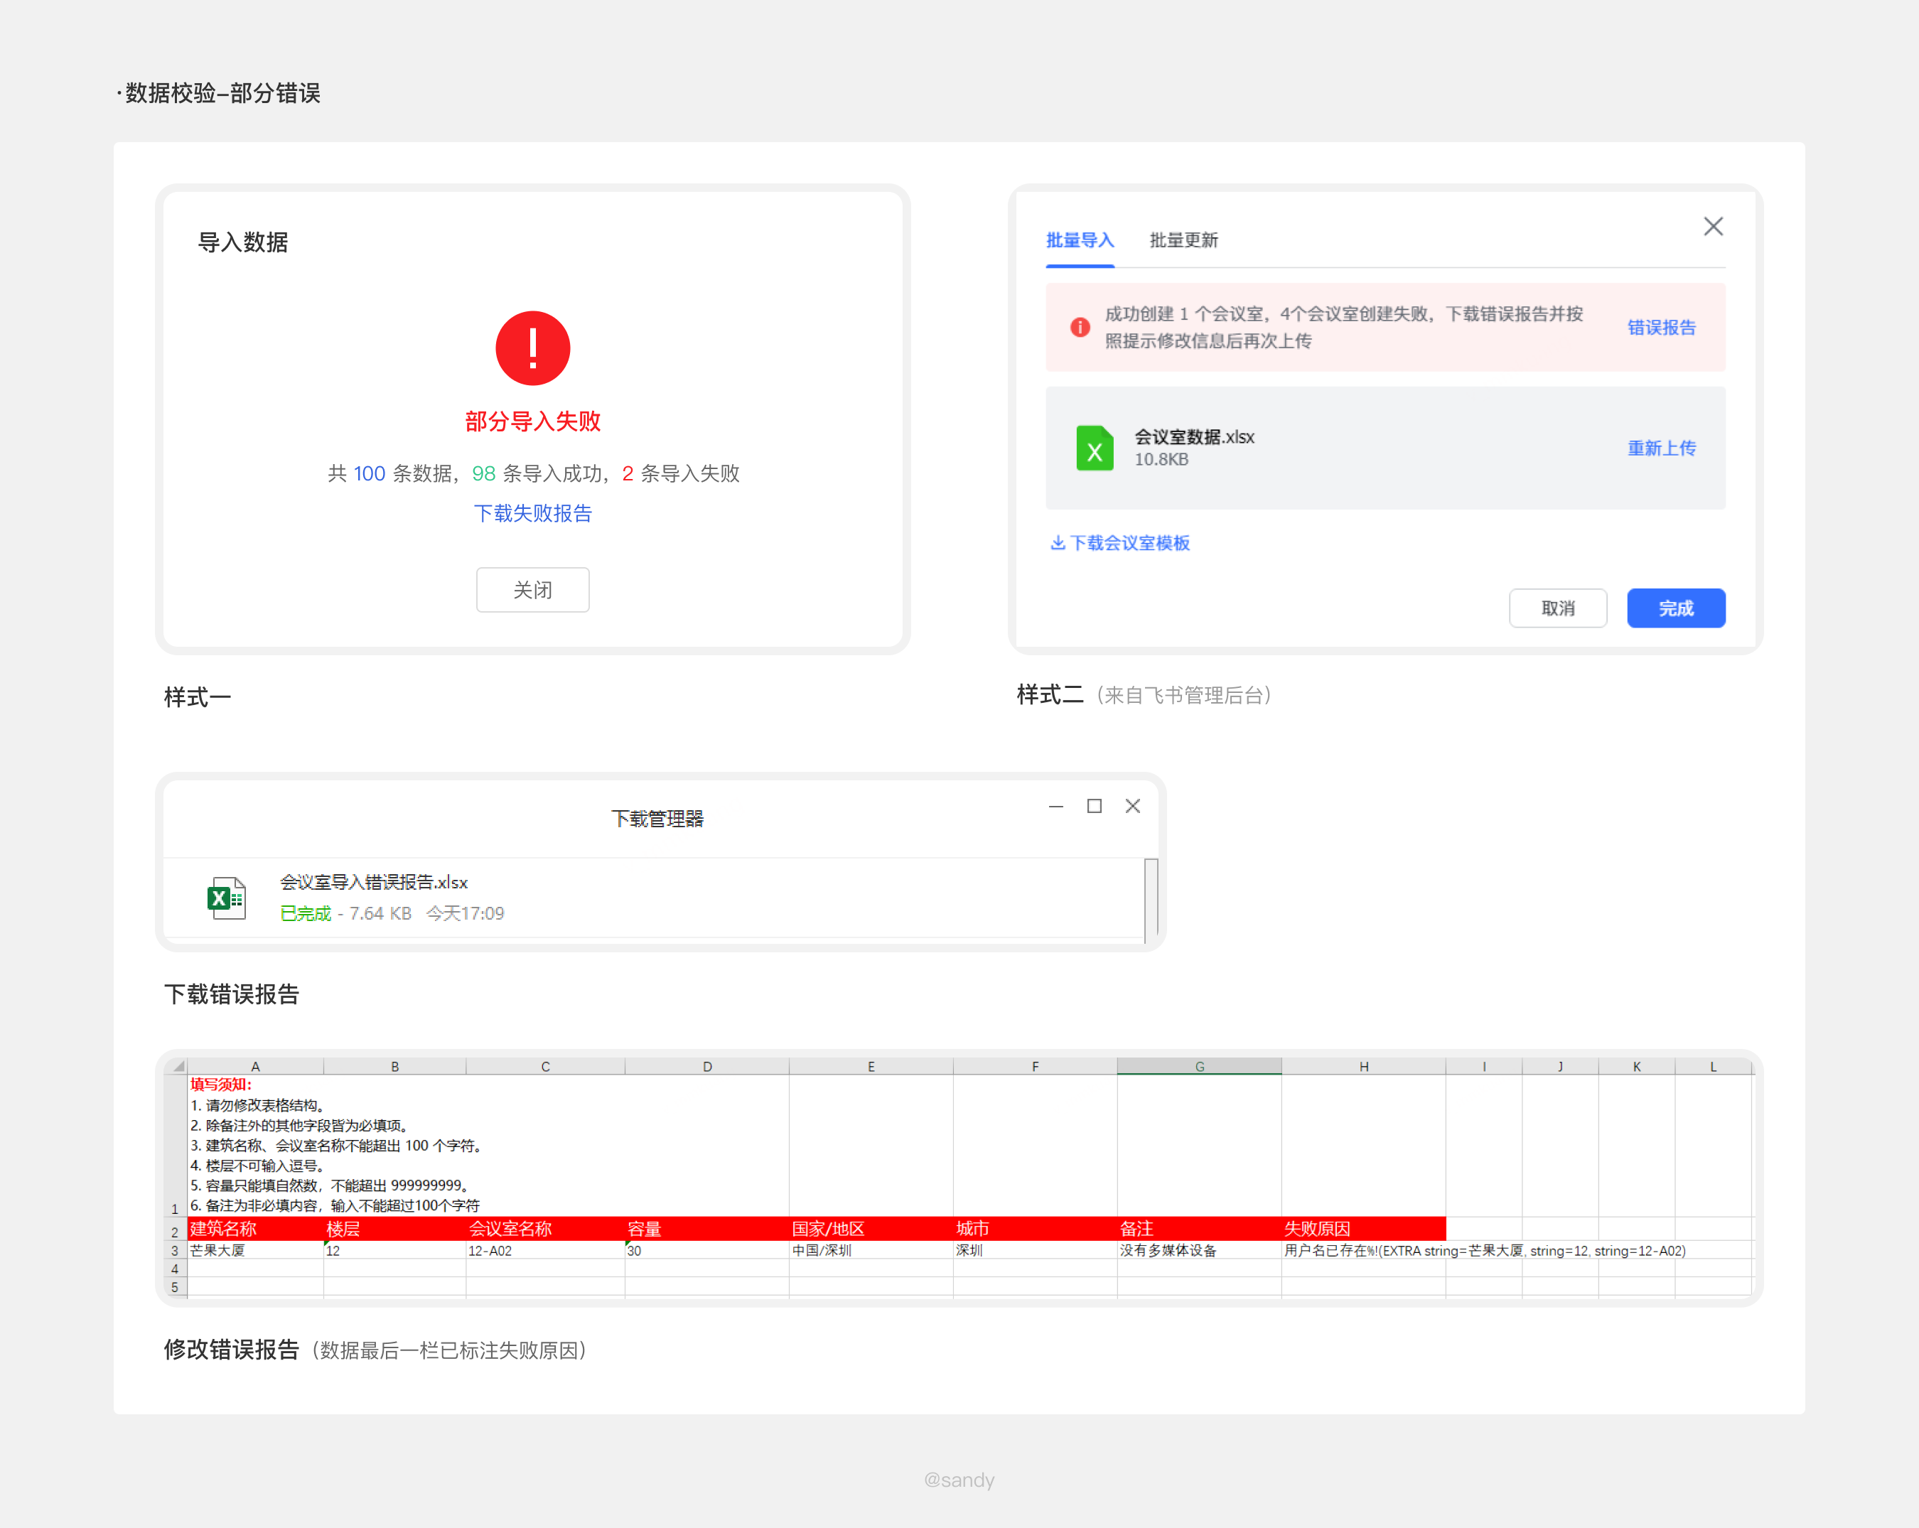1919x1528 pixels.
Task: Click the Excel icon in the download manager
Action: [226, 898]
